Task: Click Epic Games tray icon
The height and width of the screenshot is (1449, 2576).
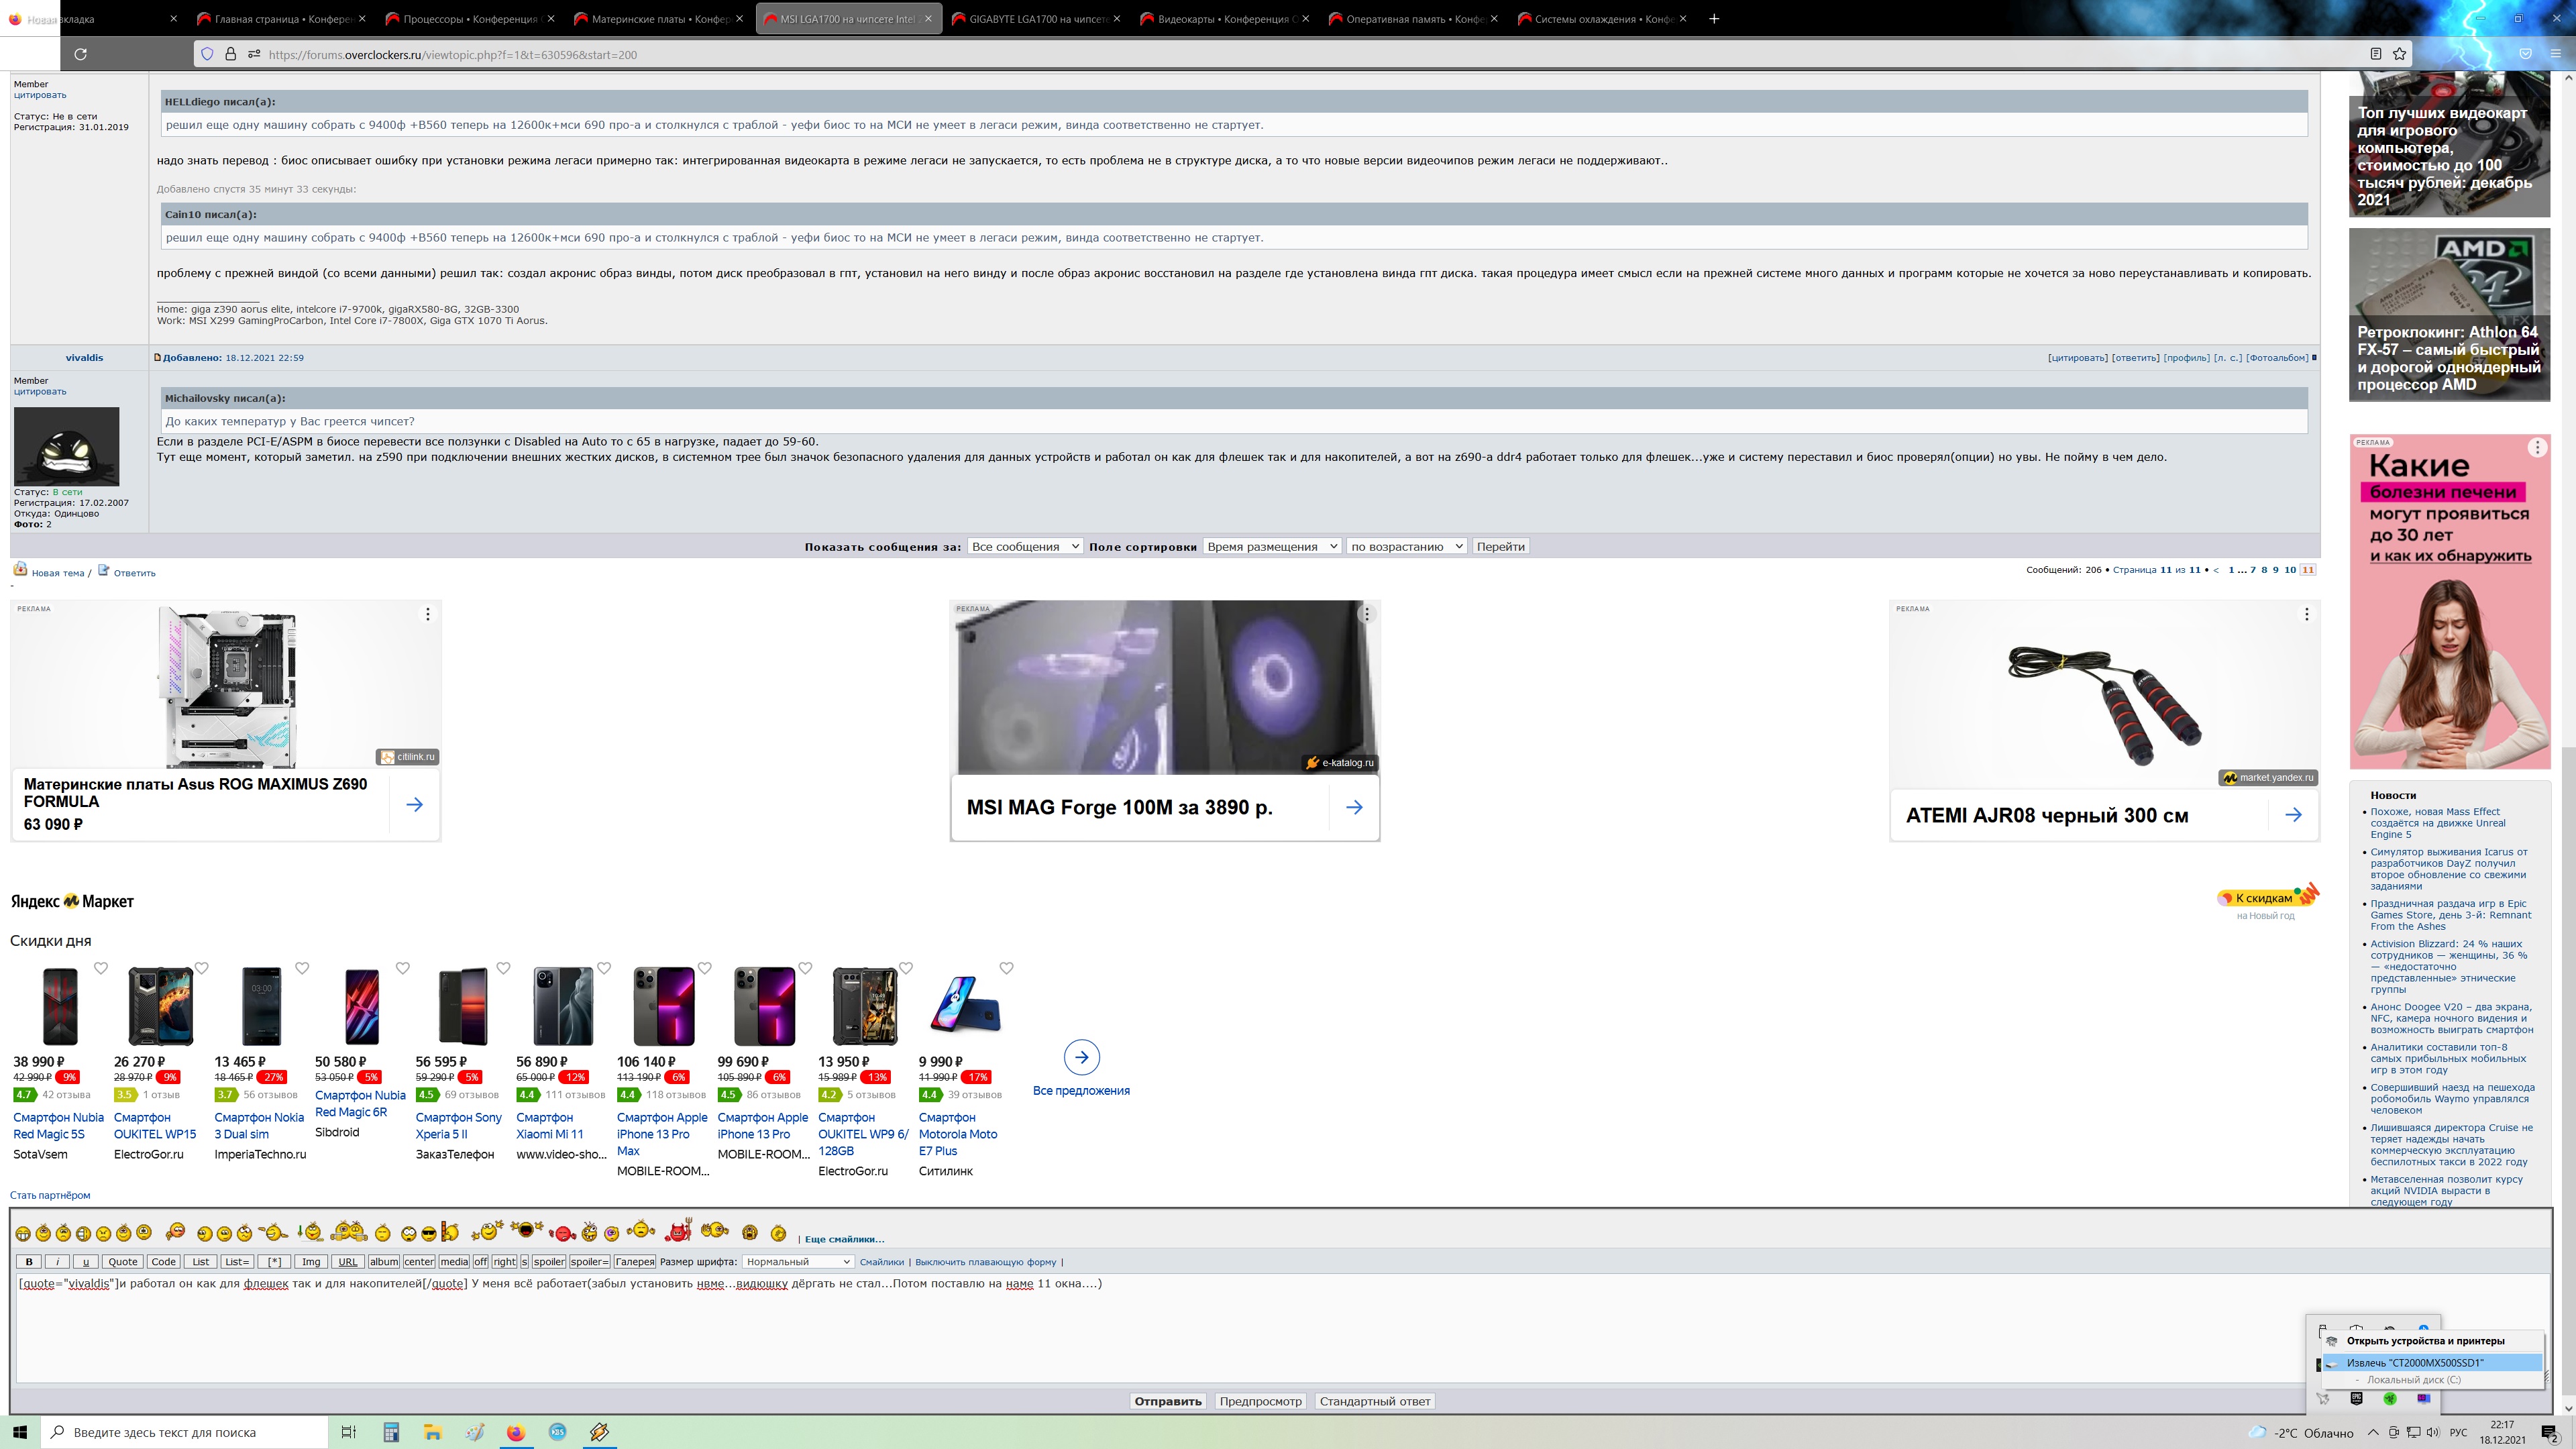Action: [x=2356, y=1398]
